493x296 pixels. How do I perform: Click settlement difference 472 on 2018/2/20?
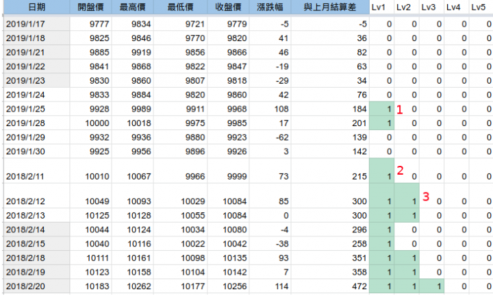tap(330, 286)
